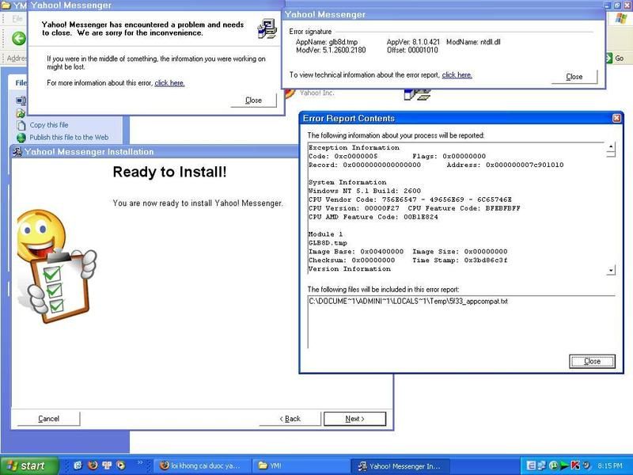Viewport: 633px width, 475px height.
Task: Click the 'AppName: glb8d.tmp' error signature text
Action: 327,42
